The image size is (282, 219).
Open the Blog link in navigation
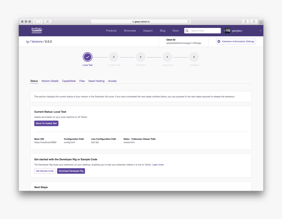163,31
